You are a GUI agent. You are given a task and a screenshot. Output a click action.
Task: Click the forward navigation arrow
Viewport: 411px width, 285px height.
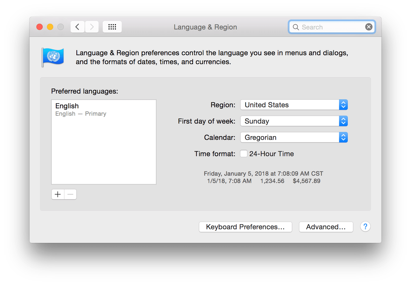[x=92, y=27]
